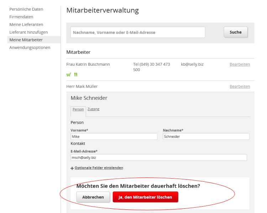Select Meine Mitarbeiter menu entry

[34, 40]
